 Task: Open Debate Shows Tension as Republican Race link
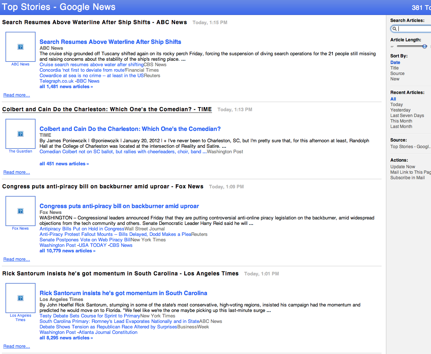[x=108, y=327]
